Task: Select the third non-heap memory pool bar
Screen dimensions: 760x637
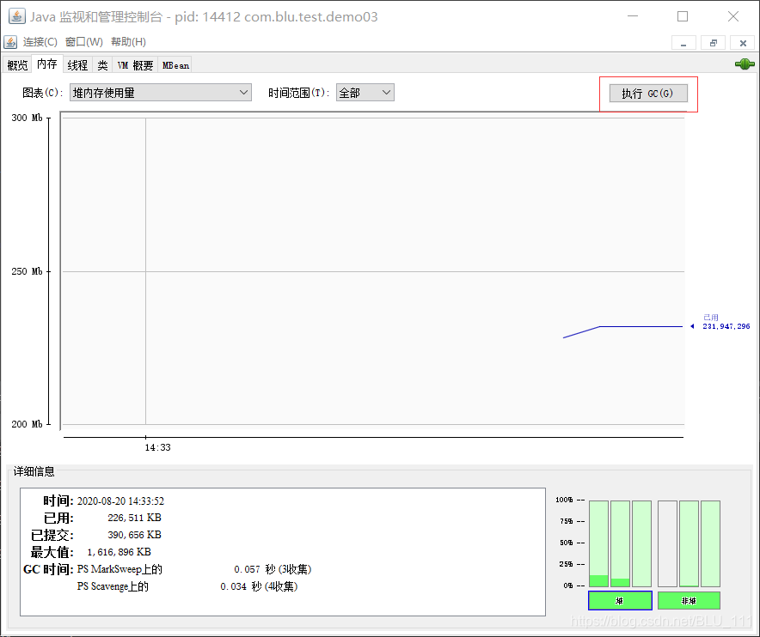Action: [x=710, y=543]
